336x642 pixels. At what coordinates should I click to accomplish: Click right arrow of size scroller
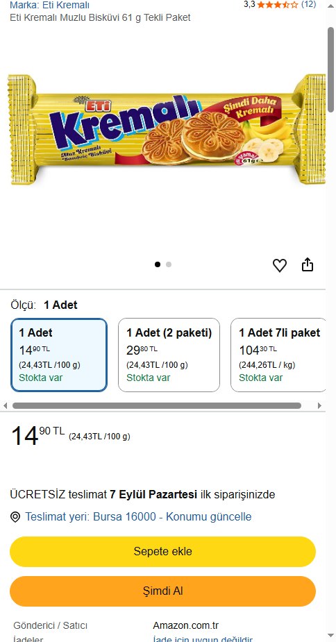pos(319,406)
